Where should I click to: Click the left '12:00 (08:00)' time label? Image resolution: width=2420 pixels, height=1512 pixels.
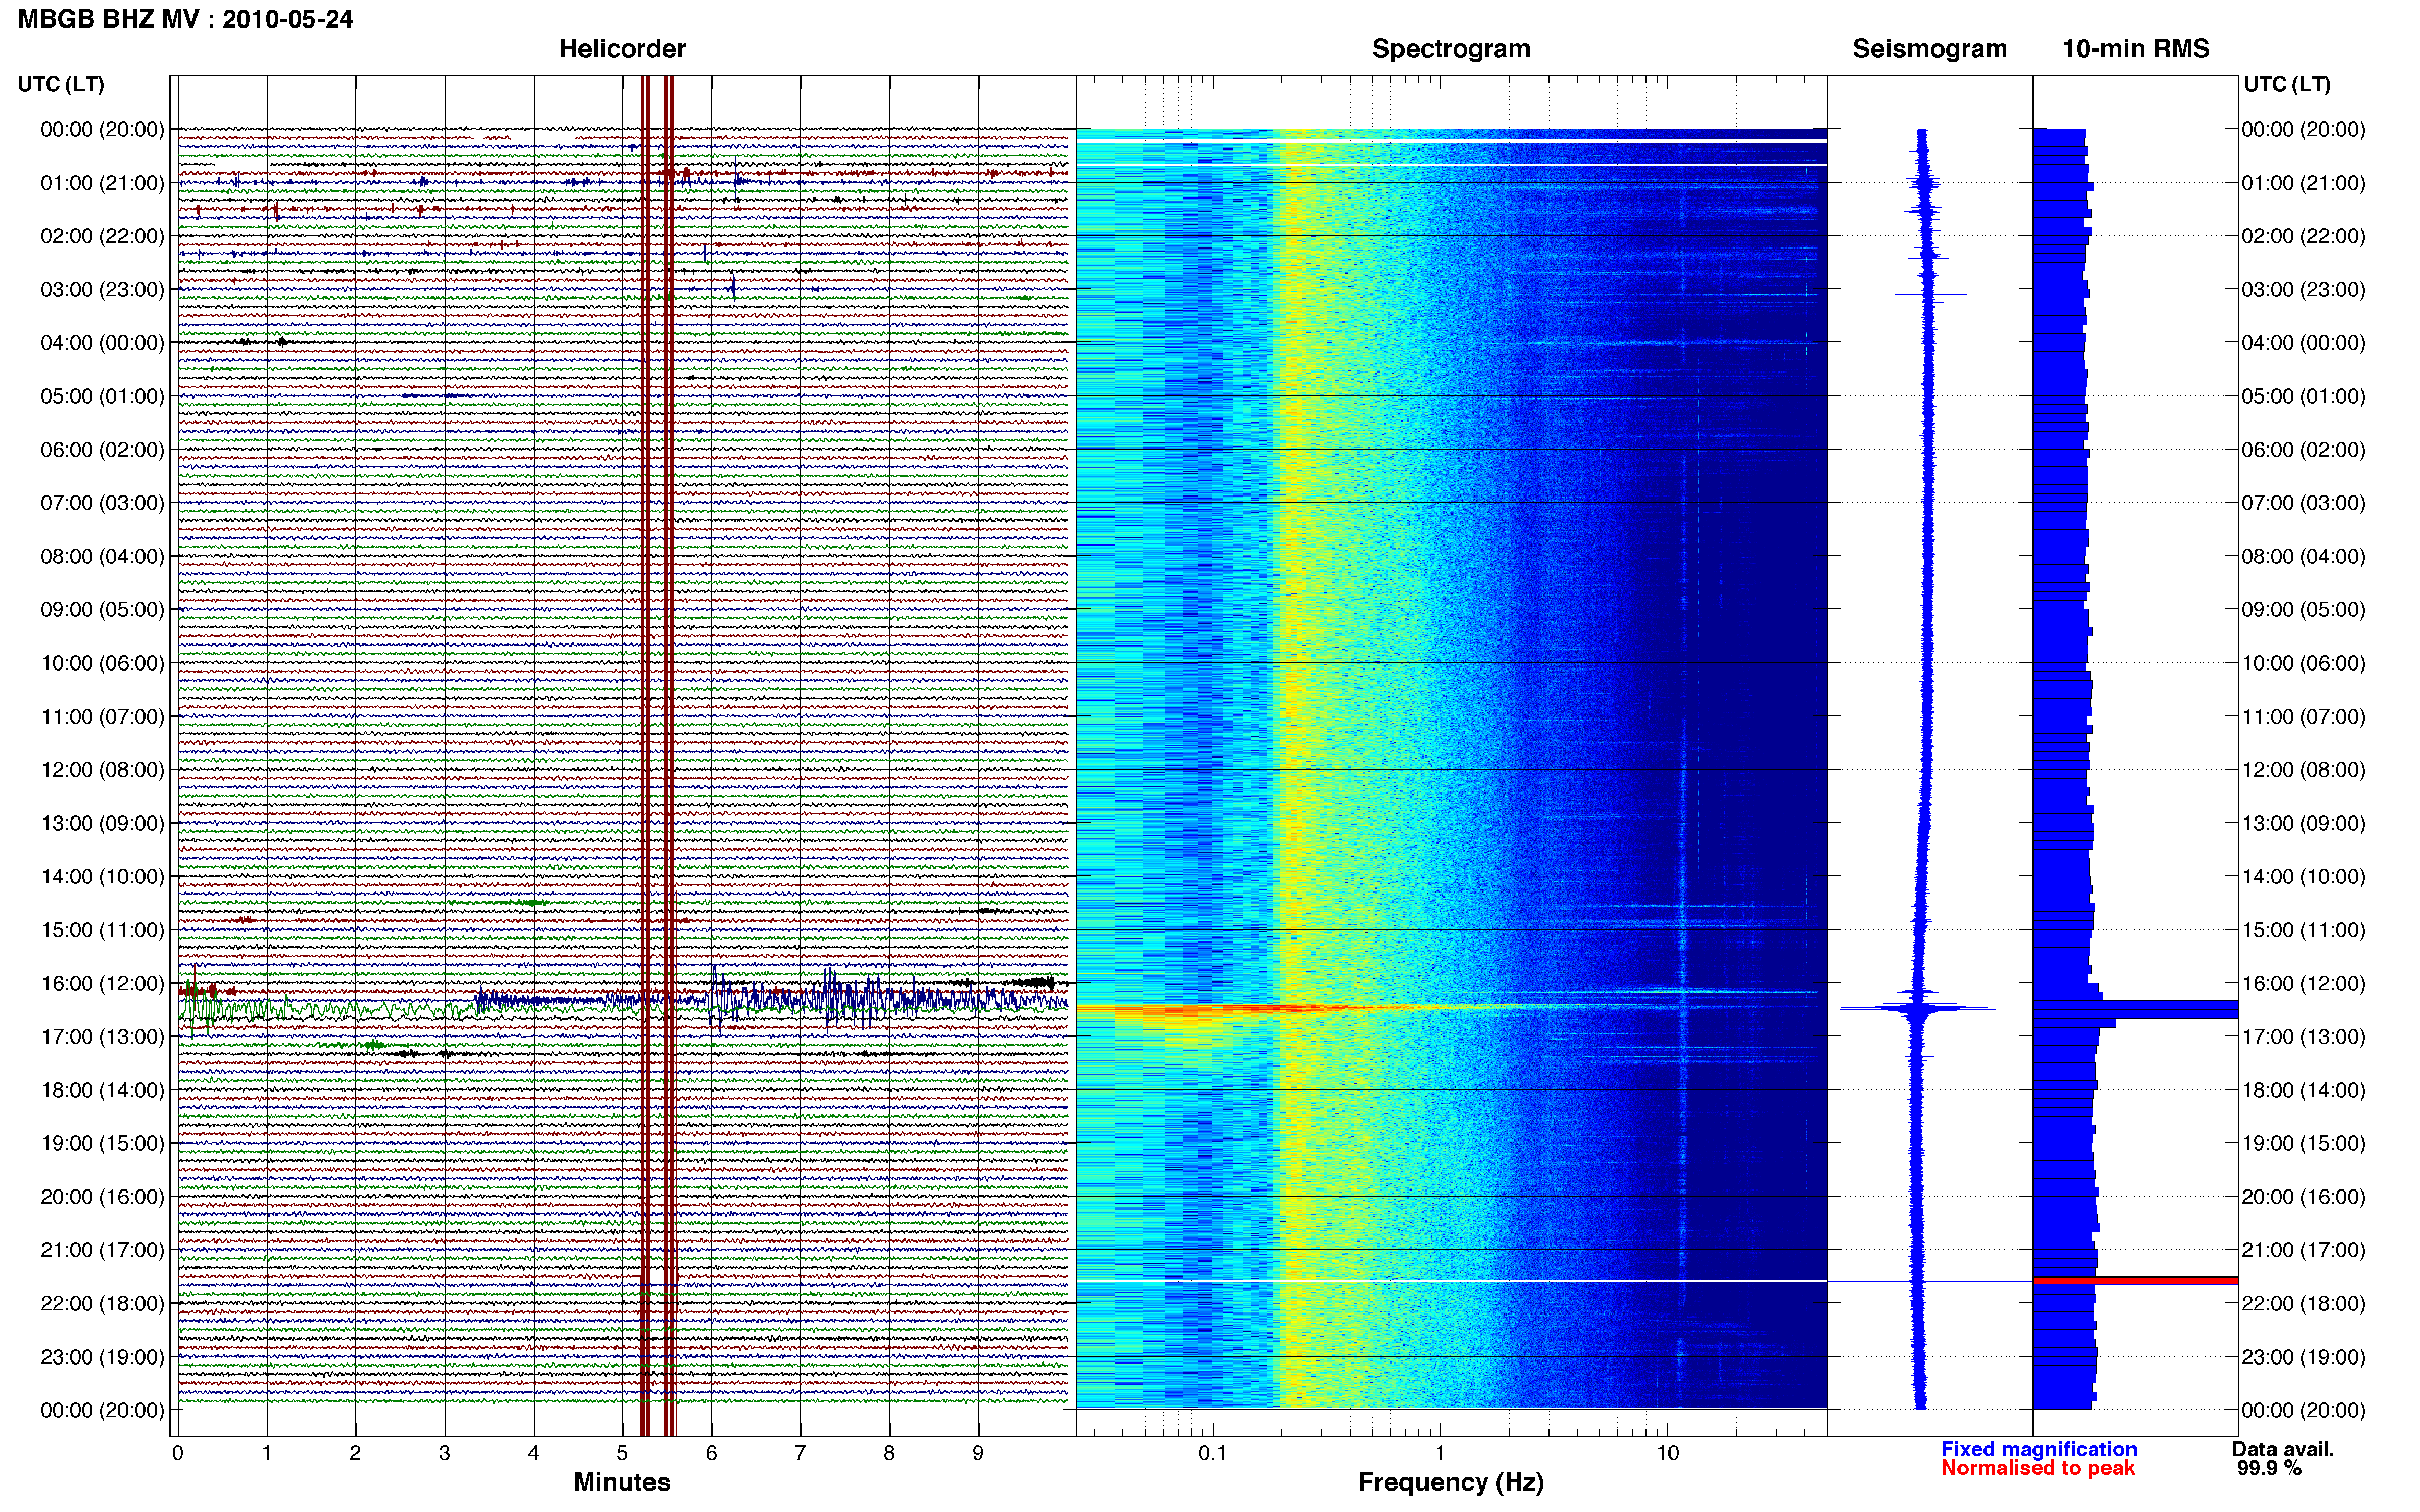pyautogui.click(x=102, y=770)
